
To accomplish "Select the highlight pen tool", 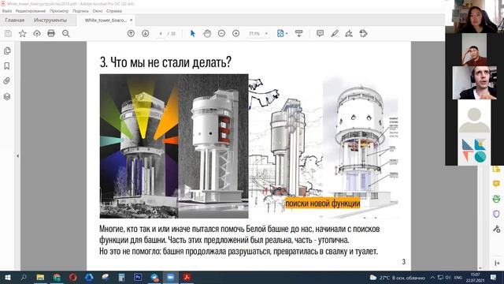I will 335,33.
